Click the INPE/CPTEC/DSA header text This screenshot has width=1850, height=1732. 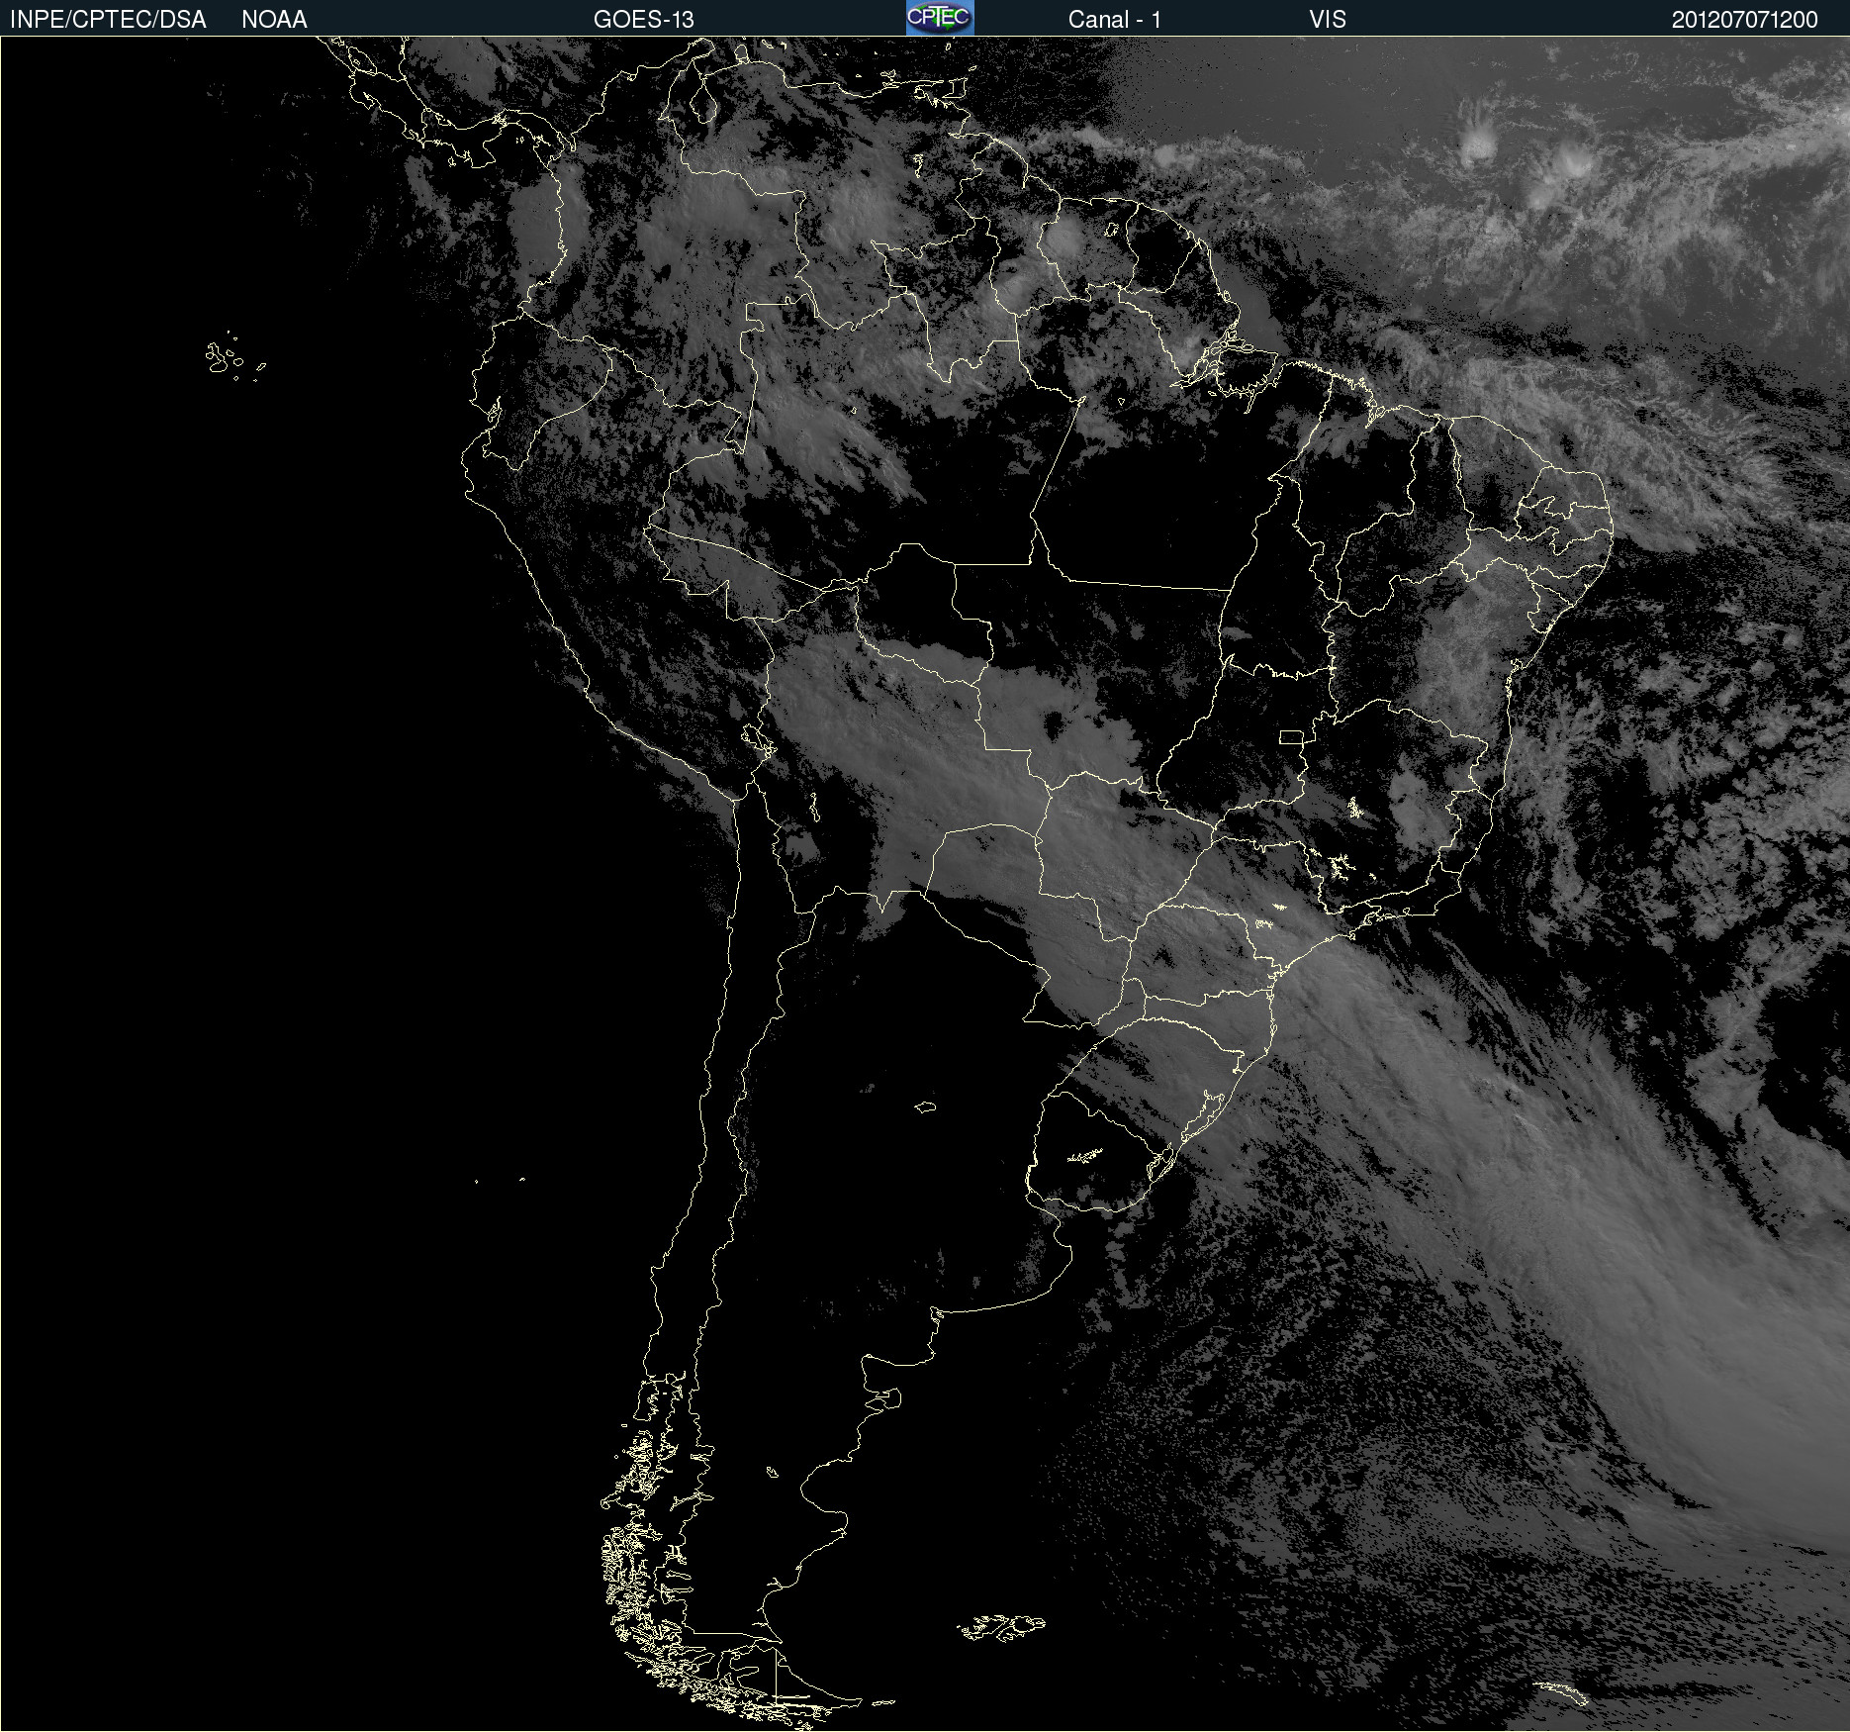coord(108,20)
